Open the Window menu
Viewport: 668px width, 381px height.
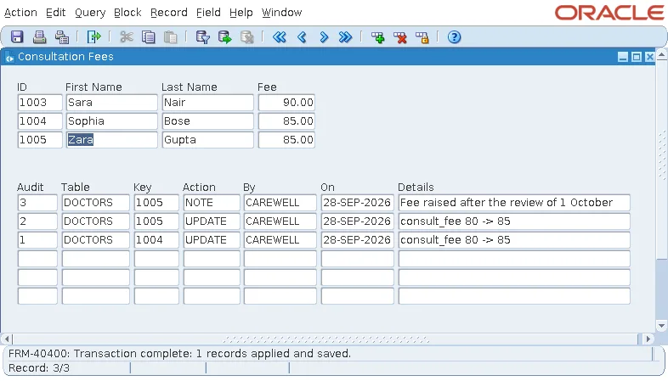tap(281, 13)
